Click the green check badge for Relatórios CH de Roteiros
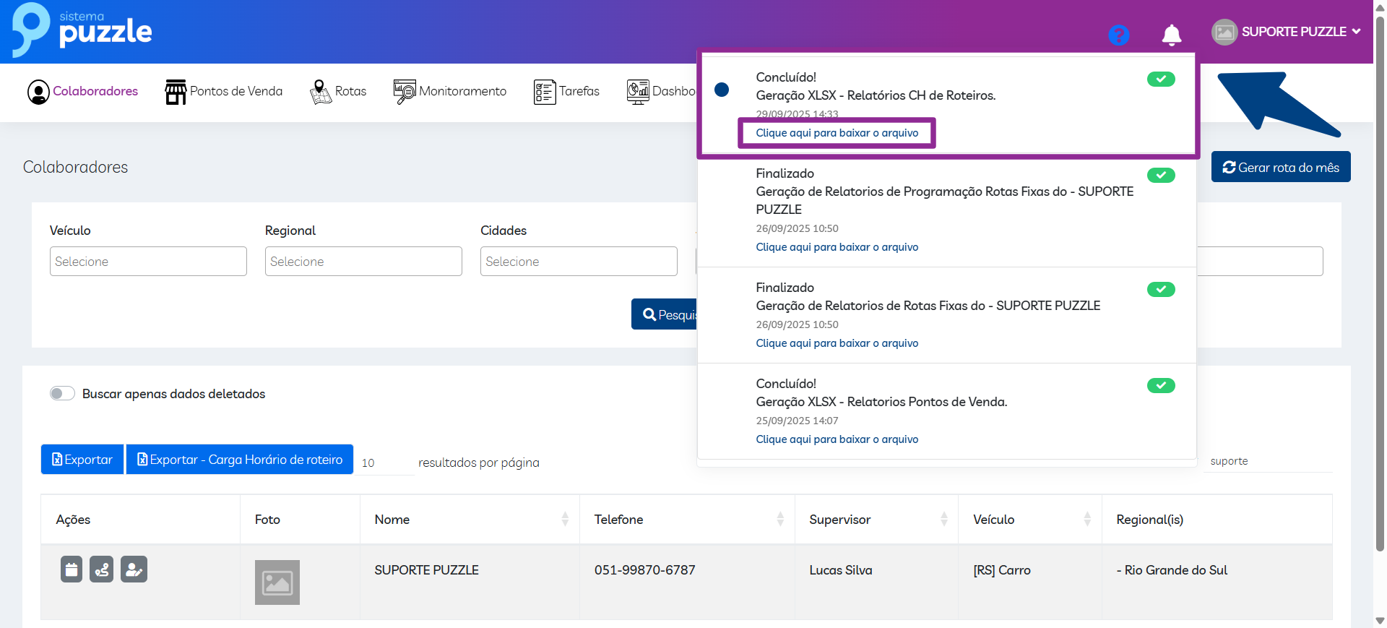The height and width of the screenshot is (628, 1387). click(x=1160, y=79)
